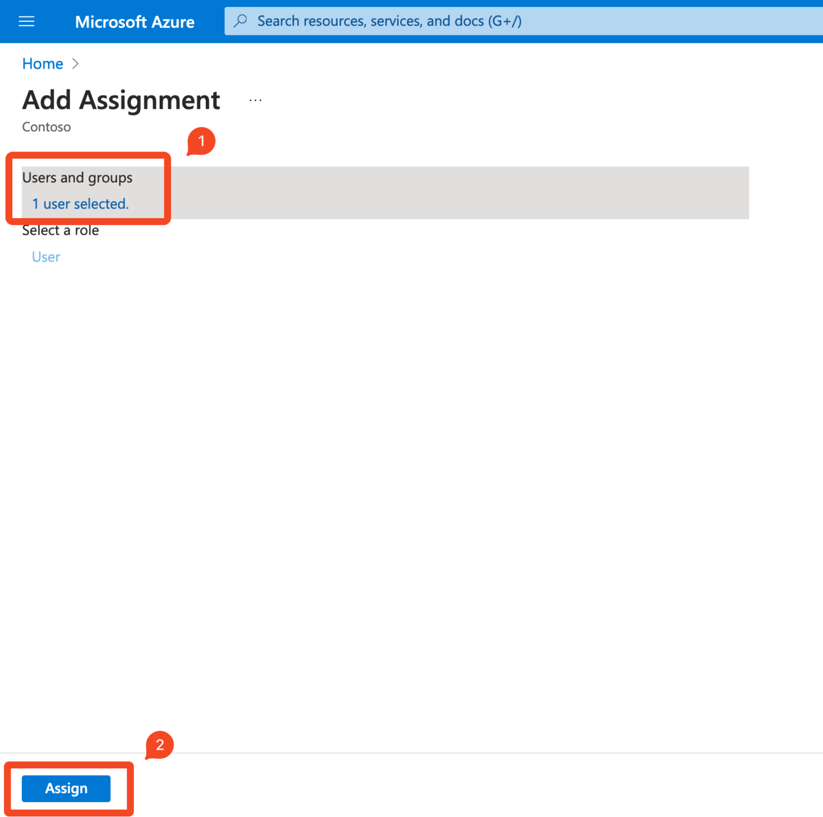The height and width of the screenshot is (817, 823).
Task: Navigate back using the Home breadcrumb
Action: coord(42,63)
